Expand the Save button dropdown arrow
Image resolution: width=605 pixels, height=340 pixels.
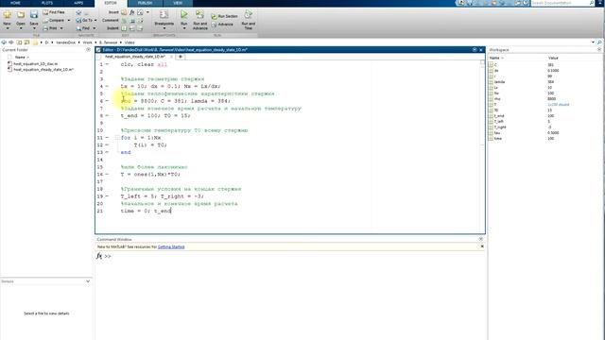(x=34, y=28)
